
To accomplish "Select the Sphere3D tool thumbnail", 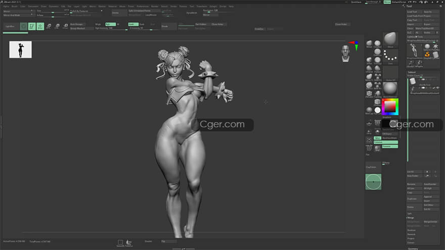I will (427, 46).
